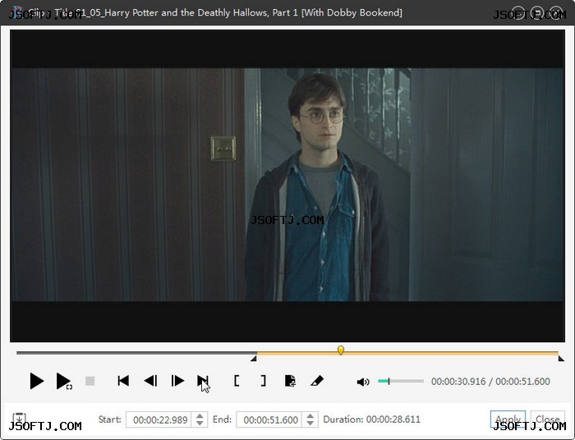This screenshot has height=440, width=575.
Task: Set clip start point with left bracket
Action: click(237, 381)
